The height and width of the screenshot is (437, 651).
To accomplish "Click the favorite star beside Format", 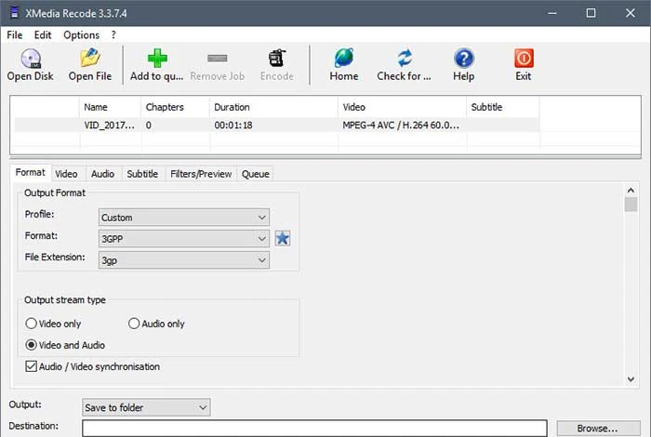I will pyautogui.click(x=283, y=238).
